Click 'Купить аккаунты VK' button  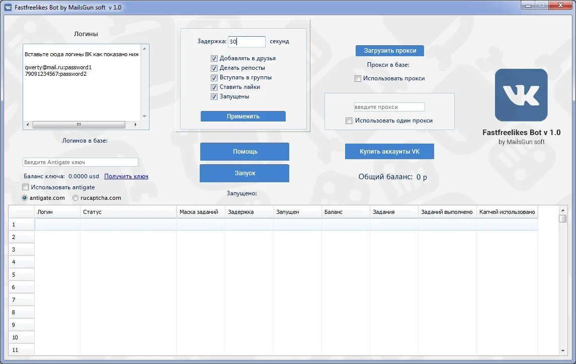[x=389, y=152]
